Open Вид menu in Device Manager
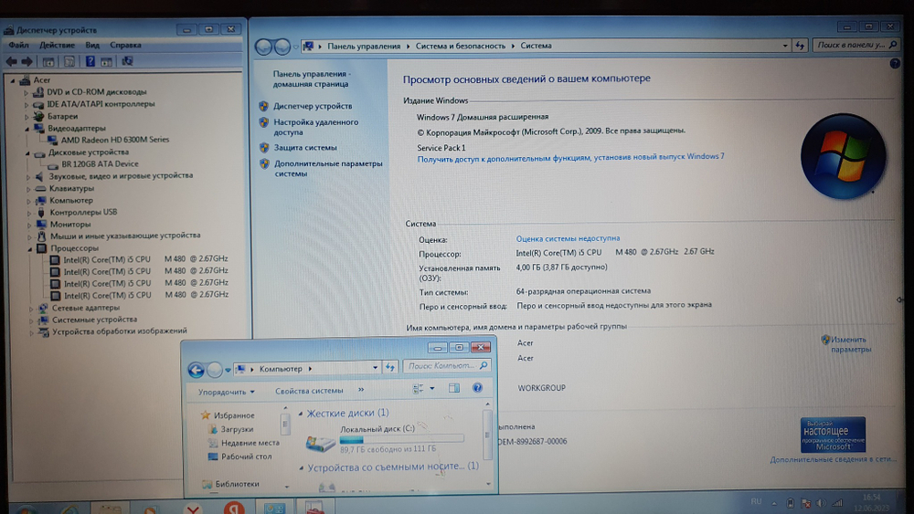The image size is (914, 514). click(92, 45)
